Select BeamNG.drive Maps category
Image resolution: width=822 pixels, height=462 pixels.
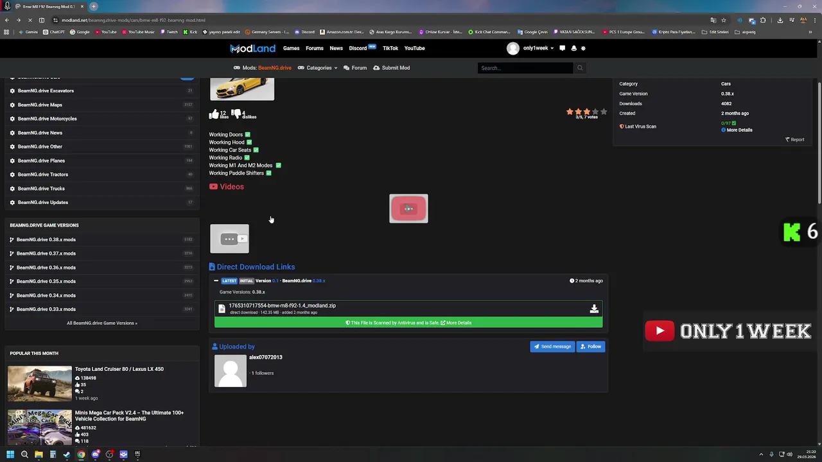point(40,105)
